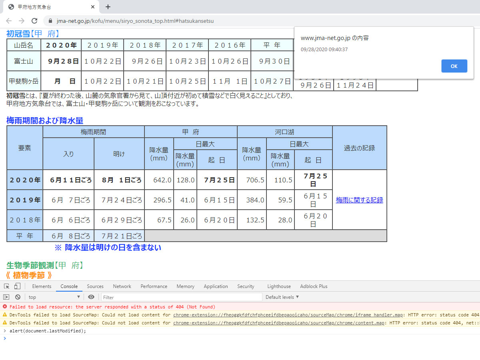480x360 pixels.
Task: Open a new tab with the plus icon
Action: click(108, 7)
